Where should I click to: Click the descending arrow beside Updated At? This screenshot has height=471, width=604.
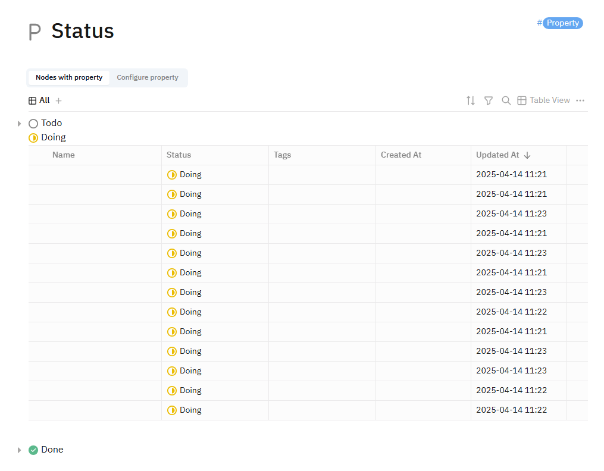527,155
